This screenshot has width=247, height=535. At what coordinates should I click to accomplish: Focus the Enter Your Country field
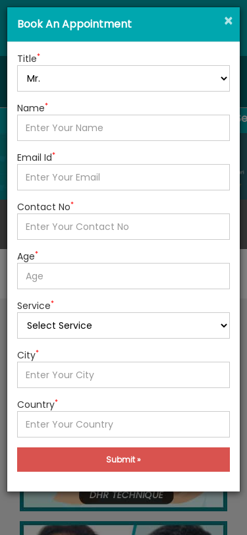[x=124, y=424]
